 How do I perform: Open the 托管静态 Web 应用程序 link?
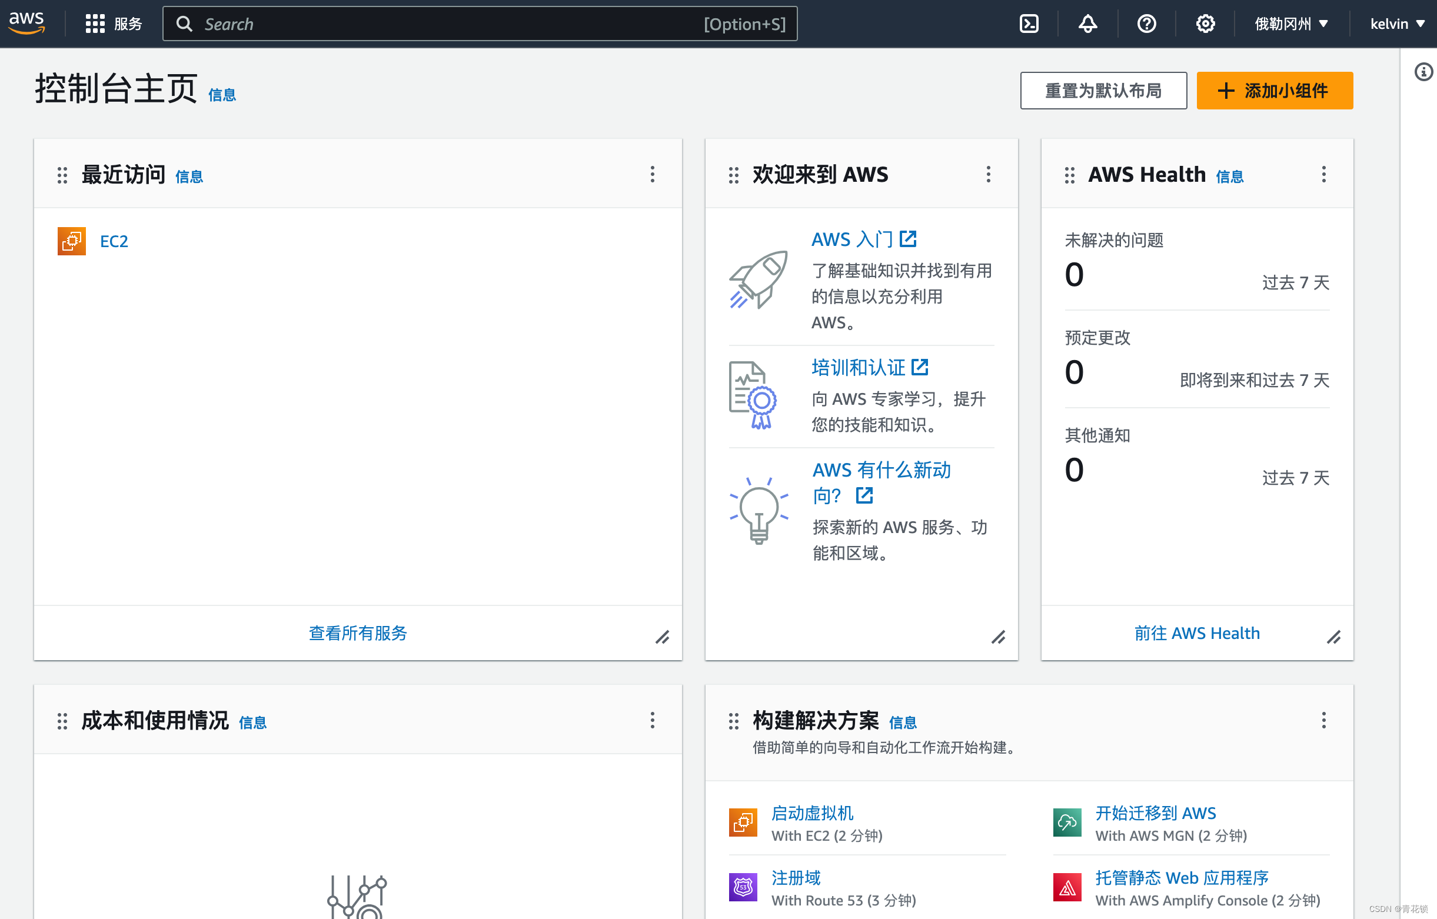(1182, 878)
